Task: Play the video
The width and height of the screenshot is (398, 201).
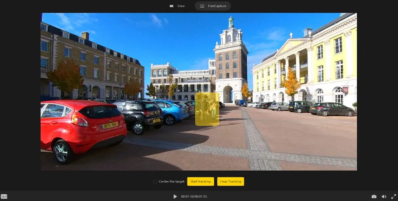Action: pyautogui.click(x=175, y=197)
